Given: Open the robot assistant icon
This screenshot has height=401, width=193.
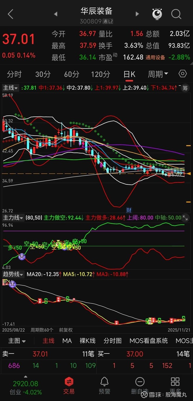Looking at the screenshot, I should 157,14.
